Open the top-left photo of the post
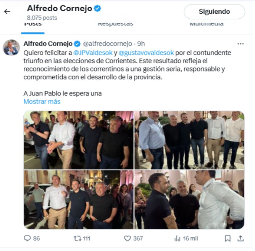The image size is (255, 251). pyautogui.click(x=79, y=140)
